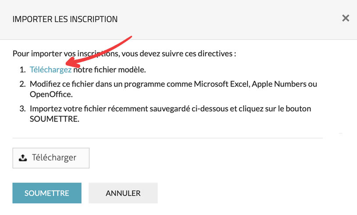Submit the import with SOUMETTRE

coord(47,193)
